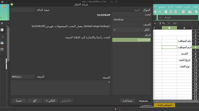This screenshot has width=199, height=111.
Task: Click the مساعدة (Help) button
Action: [127, 101]
